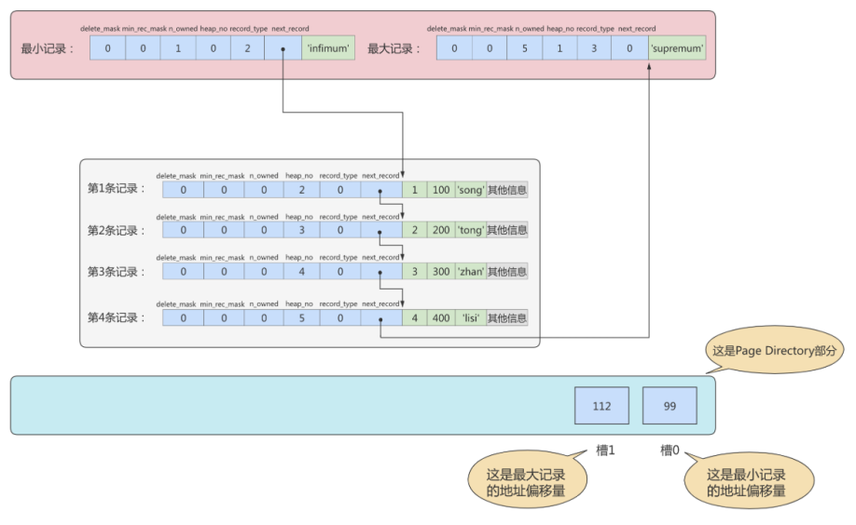Image resolution: width=856 pixels, height=525 pixels.
Task: Click 其他信息 cell in the second record
Action: [x=507, y=230]
